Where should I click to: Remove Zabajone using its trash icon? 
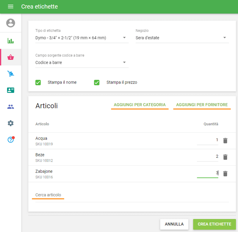225,174
